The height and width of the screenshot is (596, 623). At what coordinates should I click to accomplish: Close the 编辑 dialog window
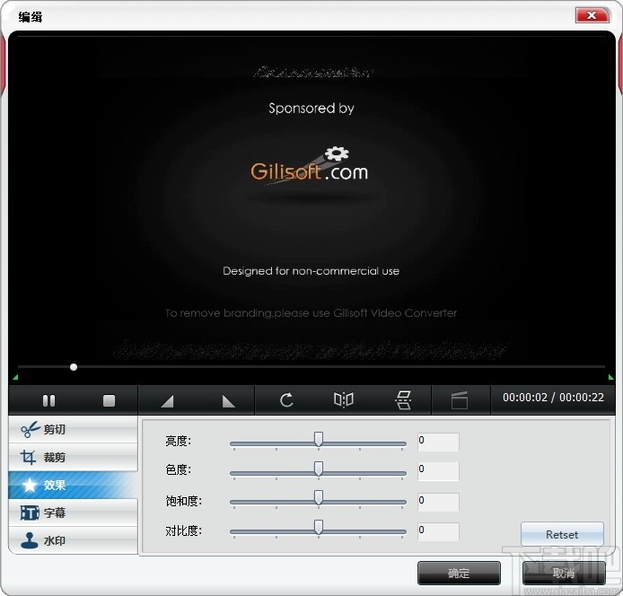pos(592,15)
